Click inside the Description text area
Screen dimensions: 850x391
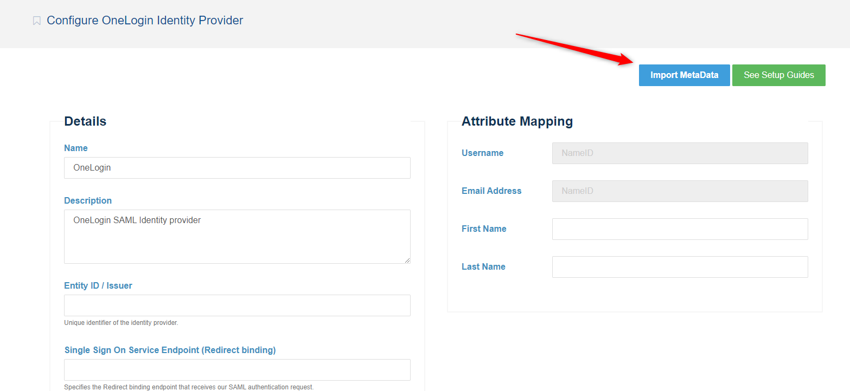[x=237, y=236]
